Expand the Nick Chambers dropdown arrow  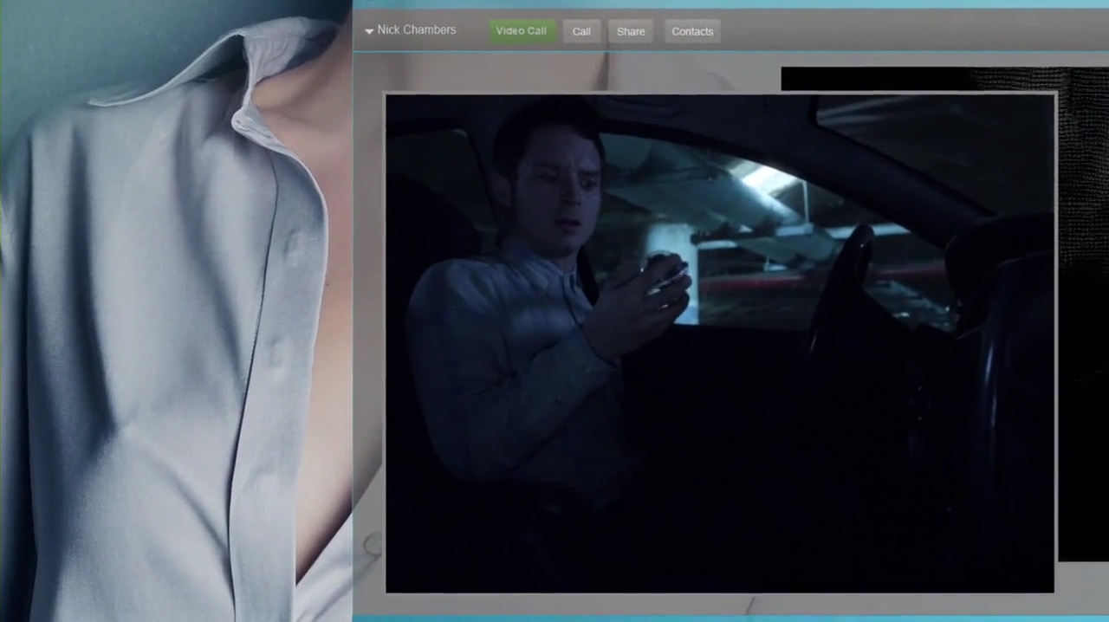[x=369, y=31]
